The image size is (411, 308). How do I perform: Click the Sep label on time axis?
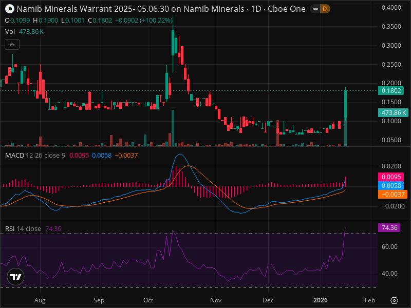(99, 300)
